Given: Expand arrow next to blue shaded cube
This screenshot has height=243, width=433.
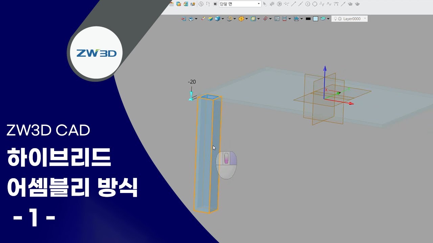Looking at the screenshot, I should click(223, 19).
